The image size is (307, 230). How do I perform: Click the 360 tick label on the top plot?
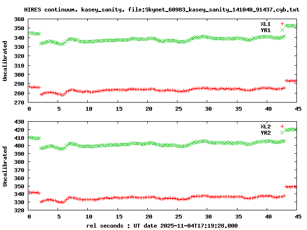pyautogui.click(x=19, y=19)
